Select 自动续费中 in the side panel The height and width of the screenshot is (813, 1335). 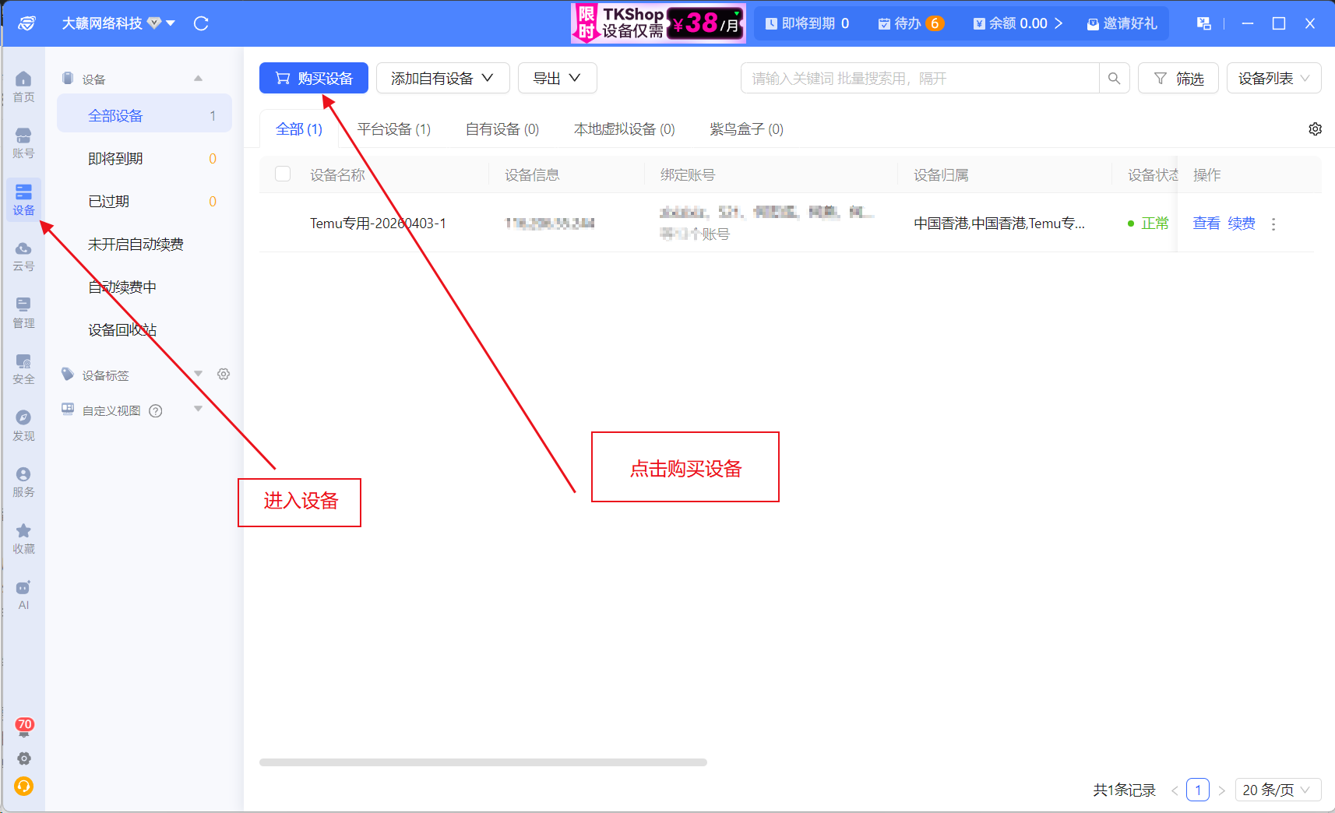coord(144,287)
